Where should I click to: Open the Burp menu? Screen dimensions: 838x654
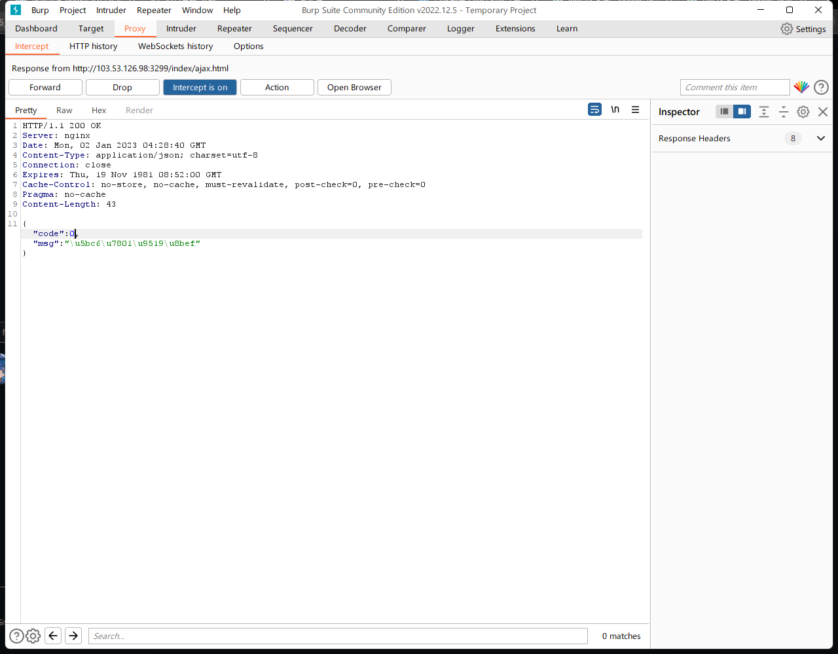[x=40, y=10]
